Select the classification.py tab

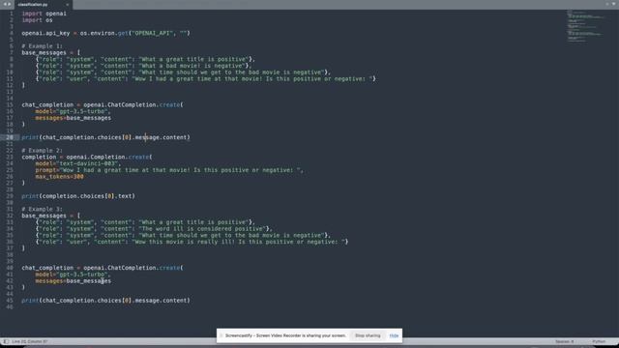pos(43,5)
